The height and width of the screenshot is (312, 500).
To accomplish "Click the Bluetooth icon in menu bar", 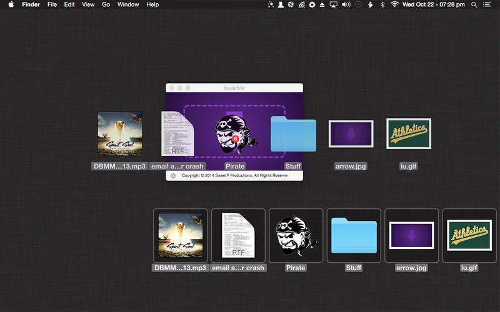I will tap(382, 4).
